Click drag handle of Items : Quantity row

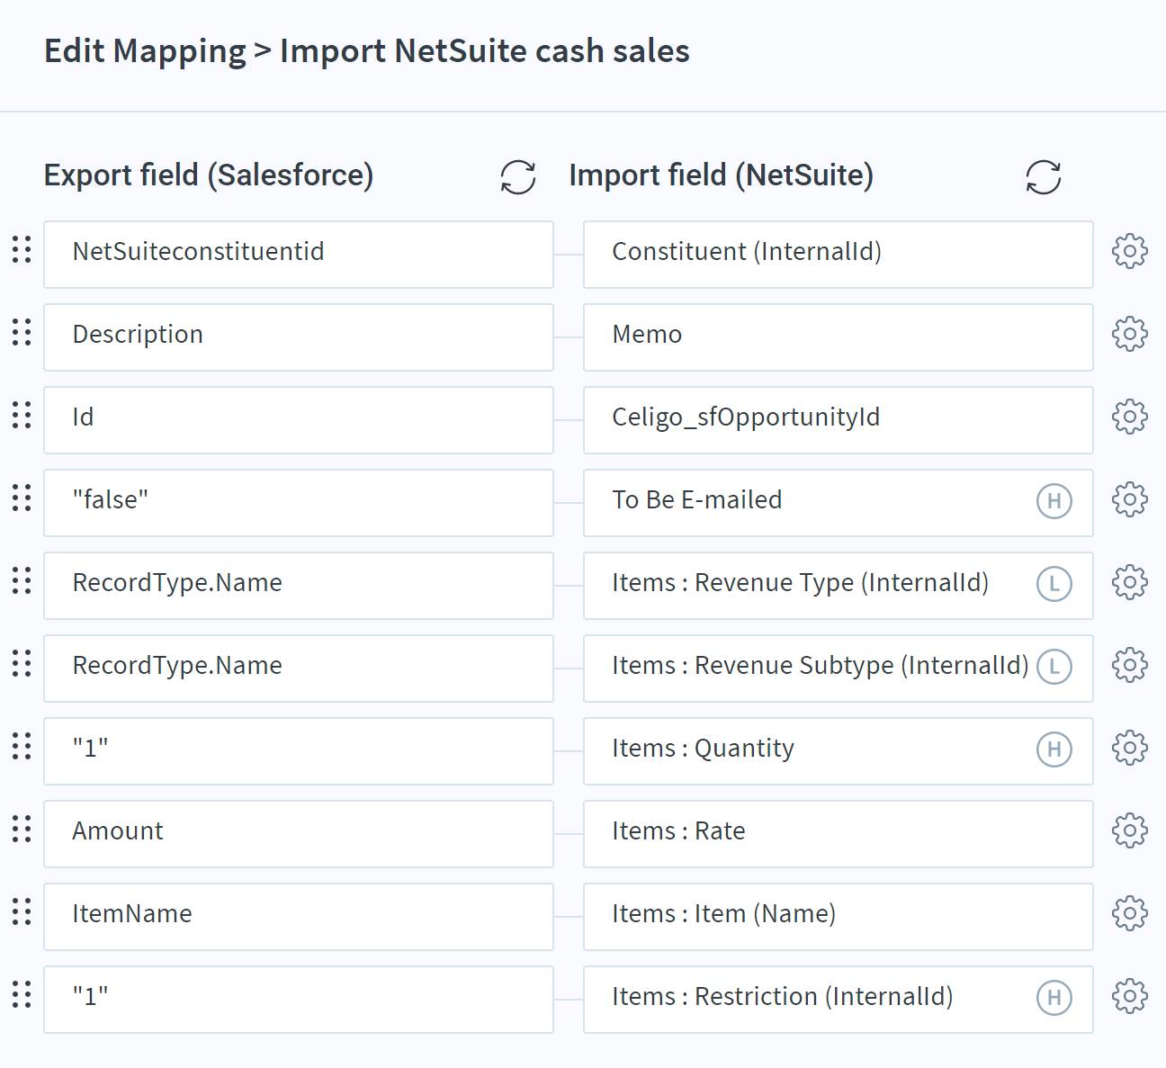pos(22,746)
